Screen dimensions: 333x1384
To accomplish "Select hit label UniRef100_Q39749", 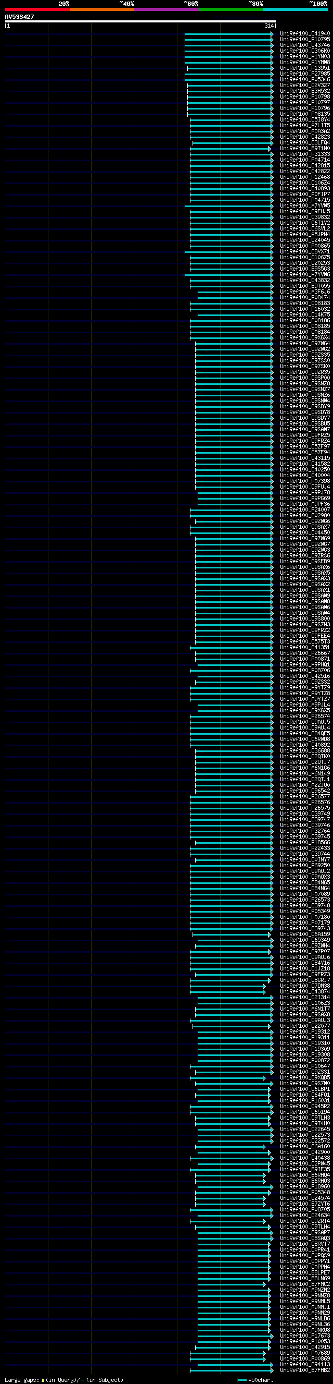I will (305, 814).
